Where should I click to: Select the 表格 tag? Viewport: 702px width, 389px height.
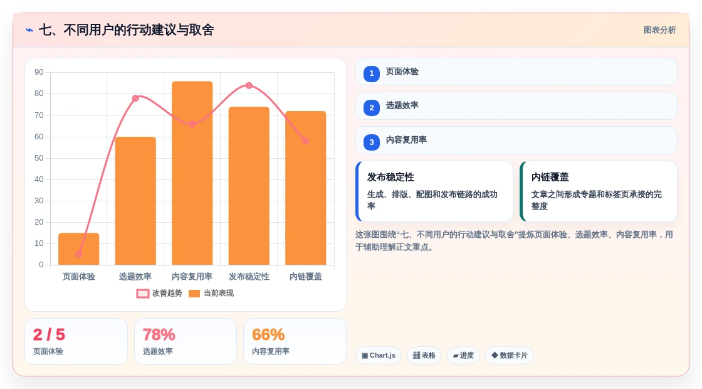424,355
